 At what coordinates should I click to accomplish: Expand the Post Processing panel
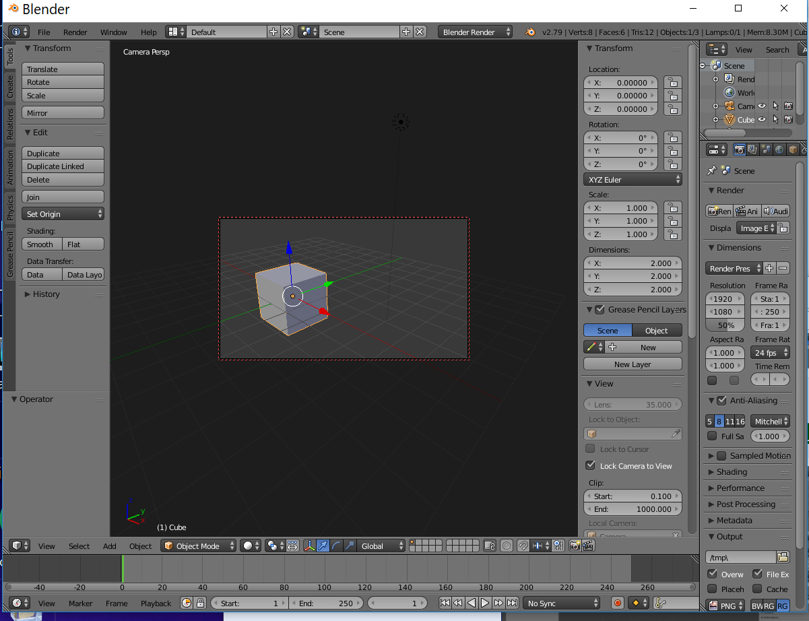coord(746,504)
